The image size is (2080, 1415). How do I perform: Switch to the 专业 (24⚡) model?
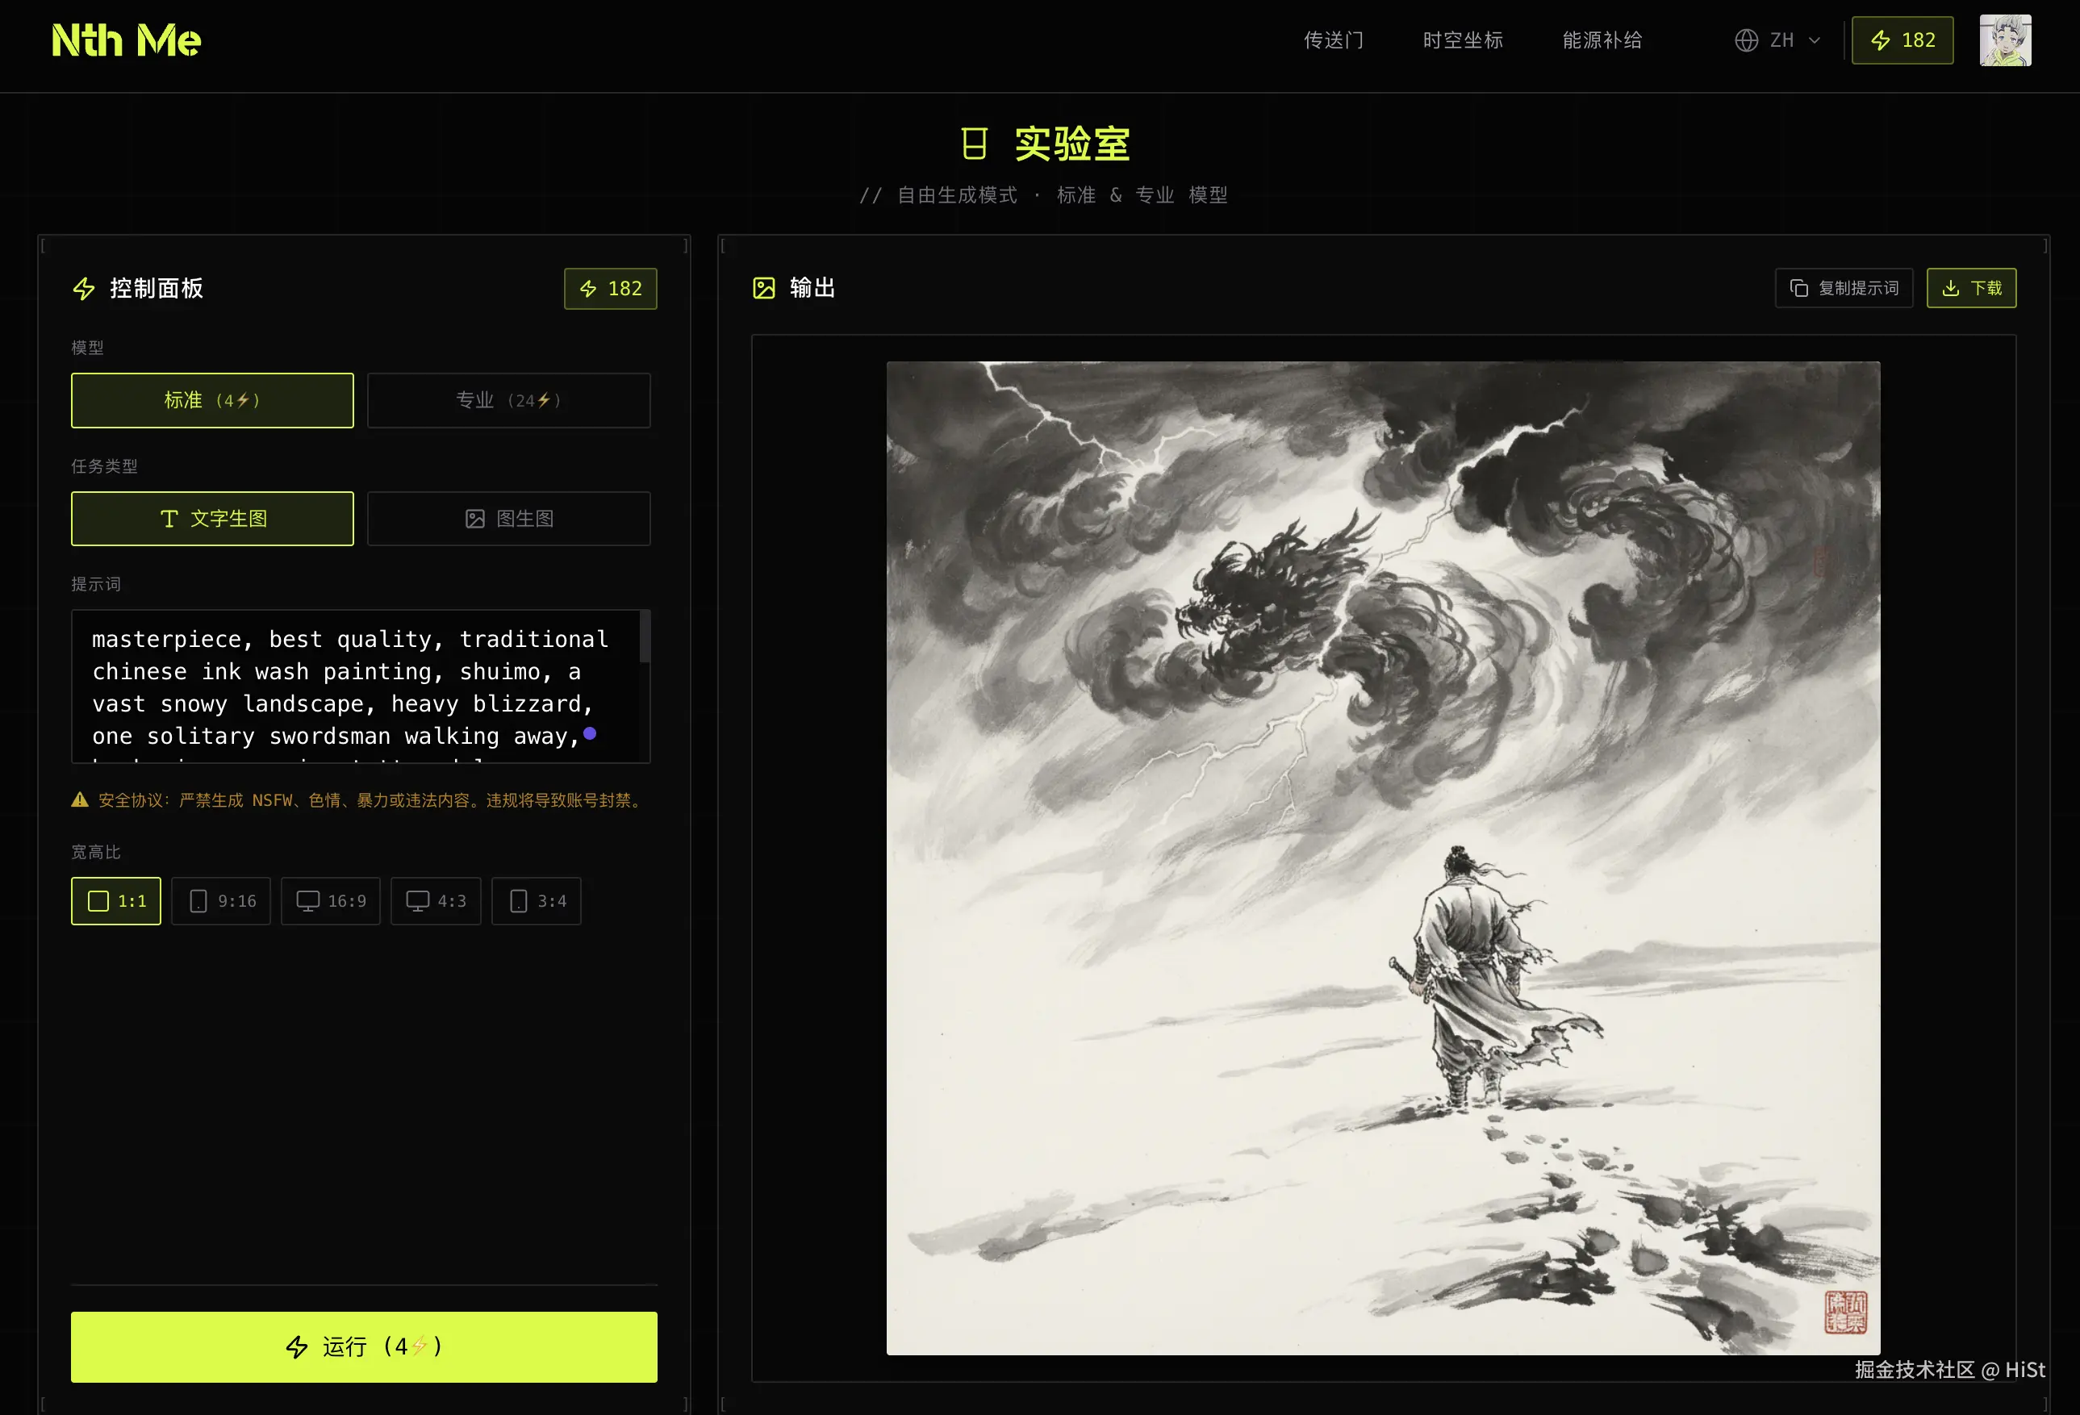(x=508, y=400)
